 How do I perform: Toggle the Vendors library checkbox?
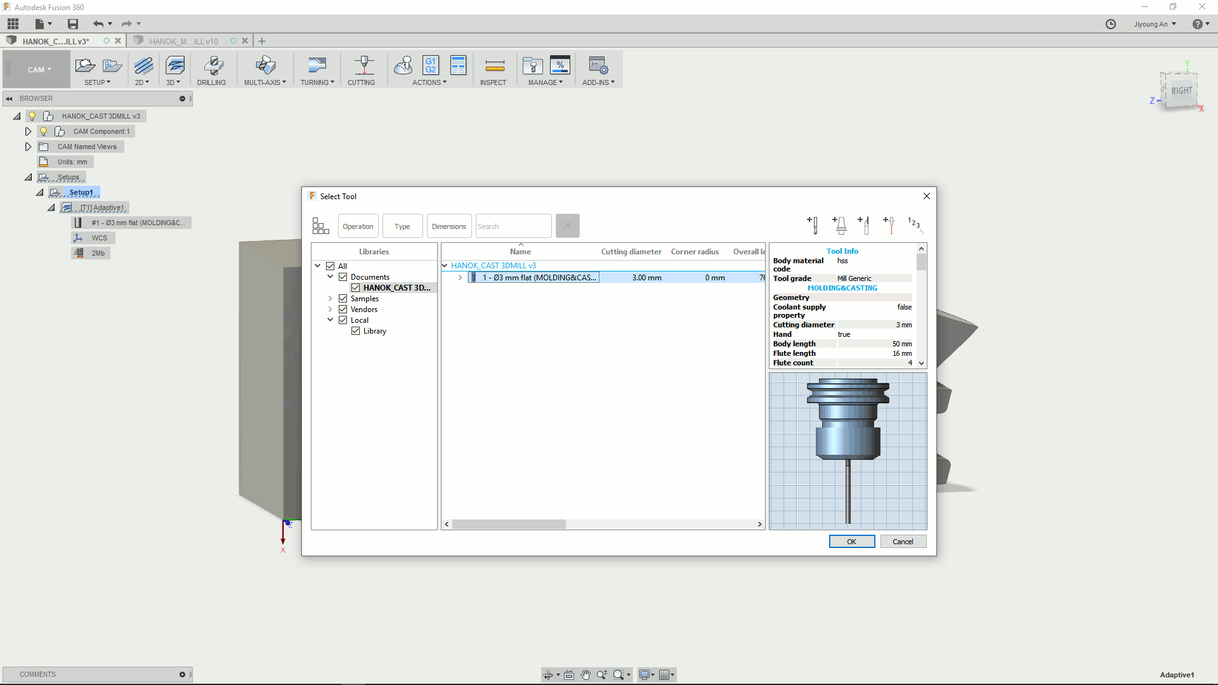[x=343, y=310]
